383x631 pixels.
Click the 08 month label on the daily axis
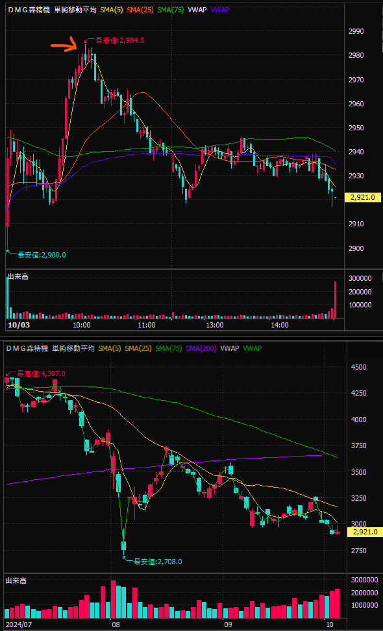pos(116,625)
